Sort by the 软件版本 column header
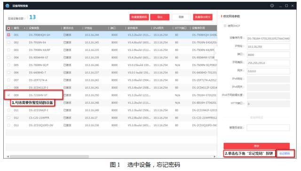This screenshot has width=301, height=171. pyautogui.click(x=133, y=28)
